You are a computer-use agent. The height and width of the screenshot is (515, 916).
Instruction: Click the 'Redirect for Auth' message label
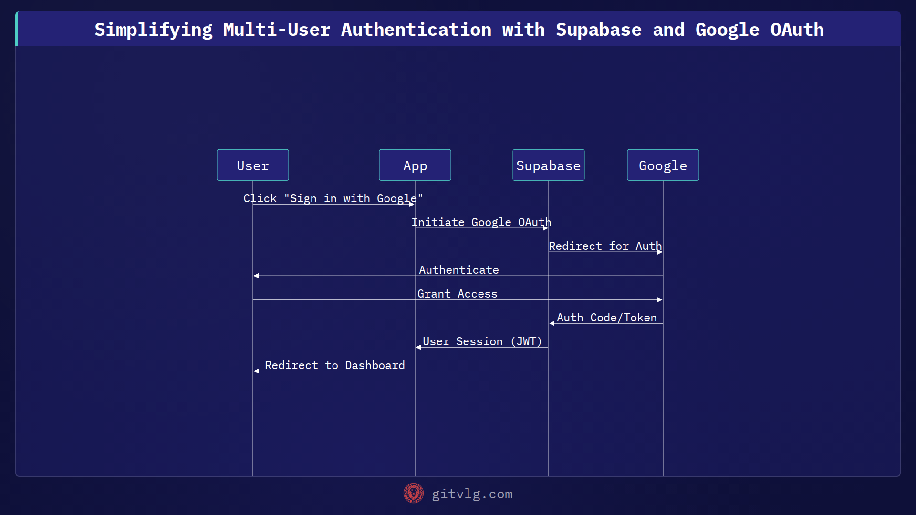(x=605, y=246)
